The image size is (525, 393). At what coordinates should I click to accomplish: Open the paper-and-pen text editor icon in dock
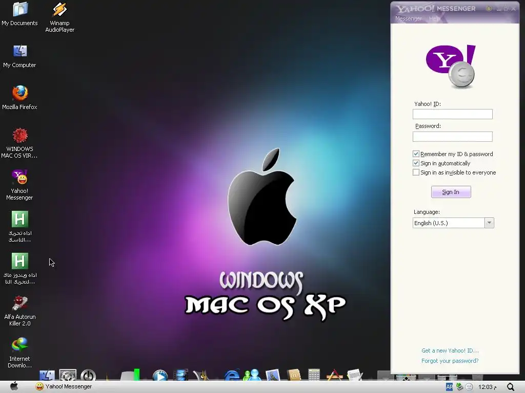pos(355,375)
